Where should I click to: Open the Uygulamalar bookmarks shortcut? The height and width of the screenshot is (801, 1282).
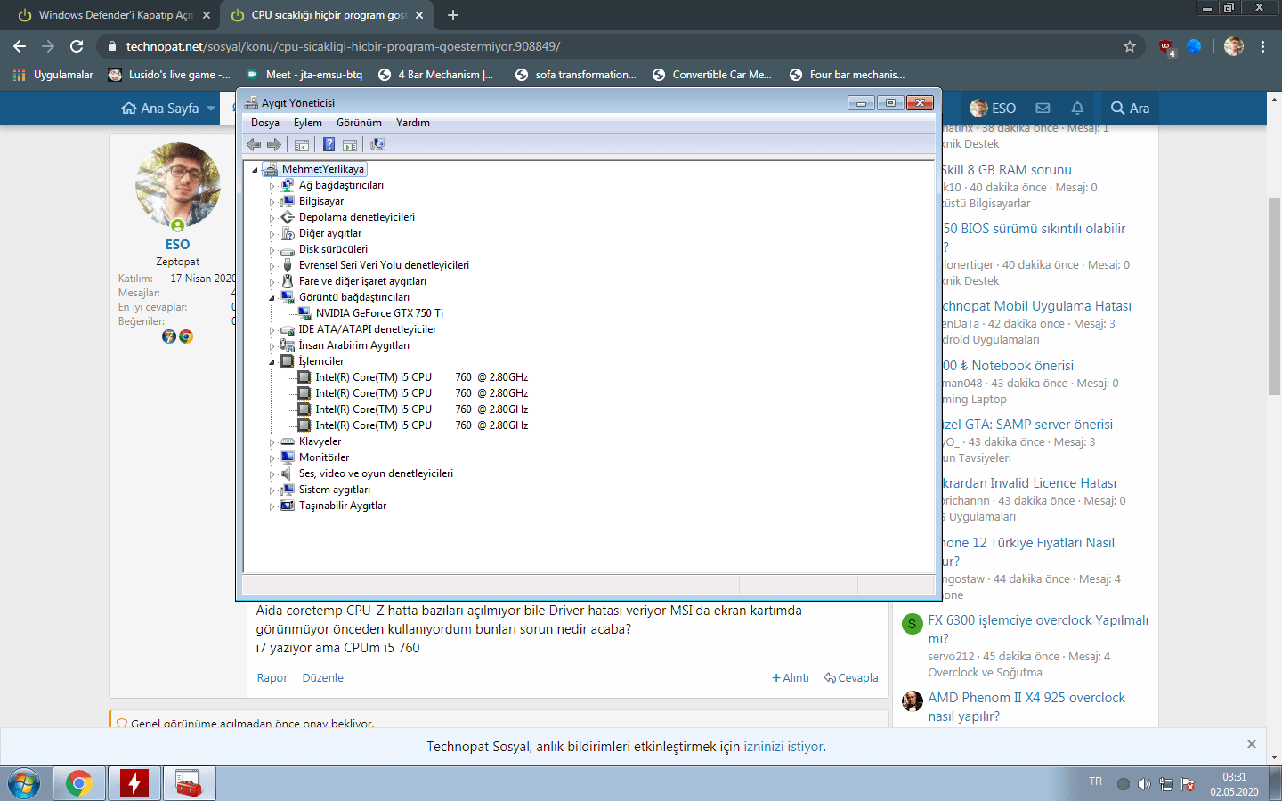[x=53, y=75]
